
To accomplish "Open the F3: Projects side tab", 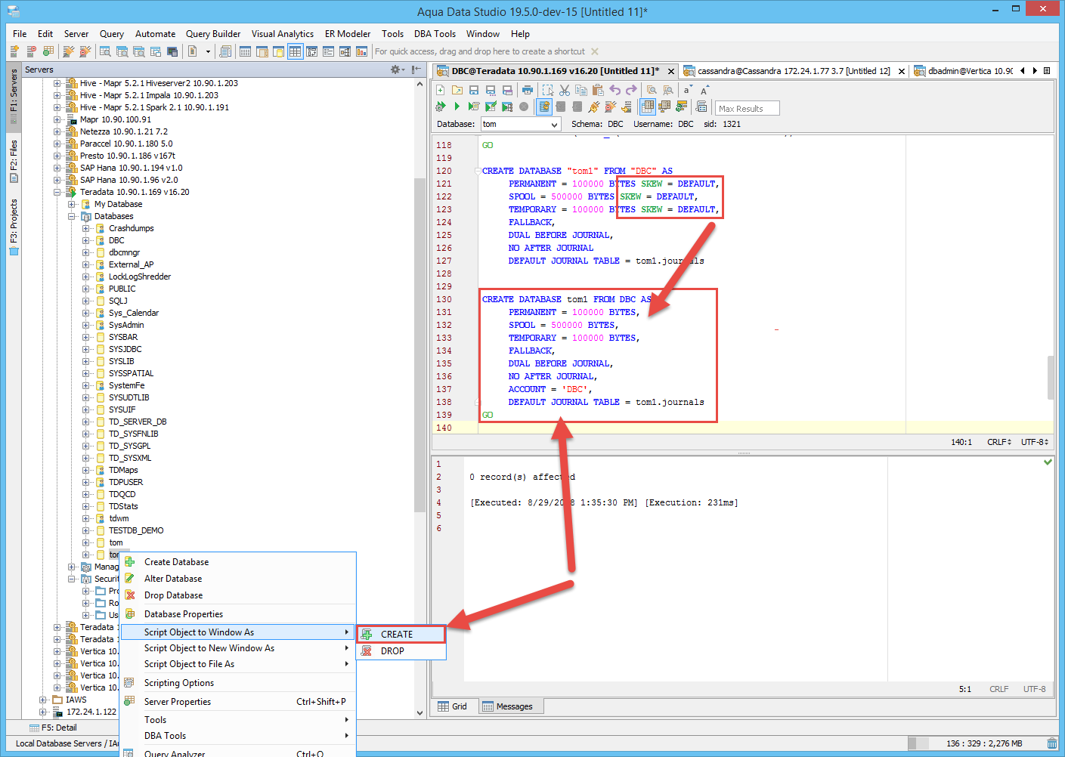I will coord(14,227).
